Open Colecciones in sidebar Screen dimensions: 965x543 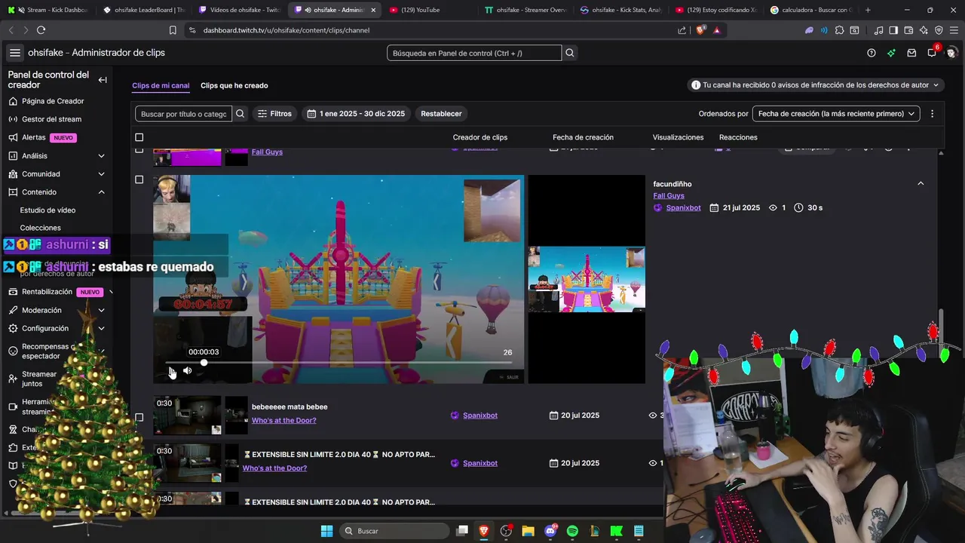point(41,228)
